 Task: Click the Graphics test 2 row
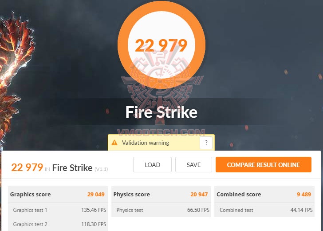(58, 224)
